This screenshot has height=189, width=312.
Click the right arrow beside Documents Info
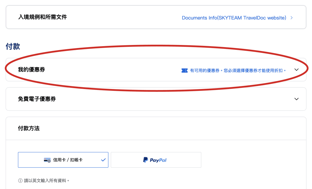tap(292, 18)
